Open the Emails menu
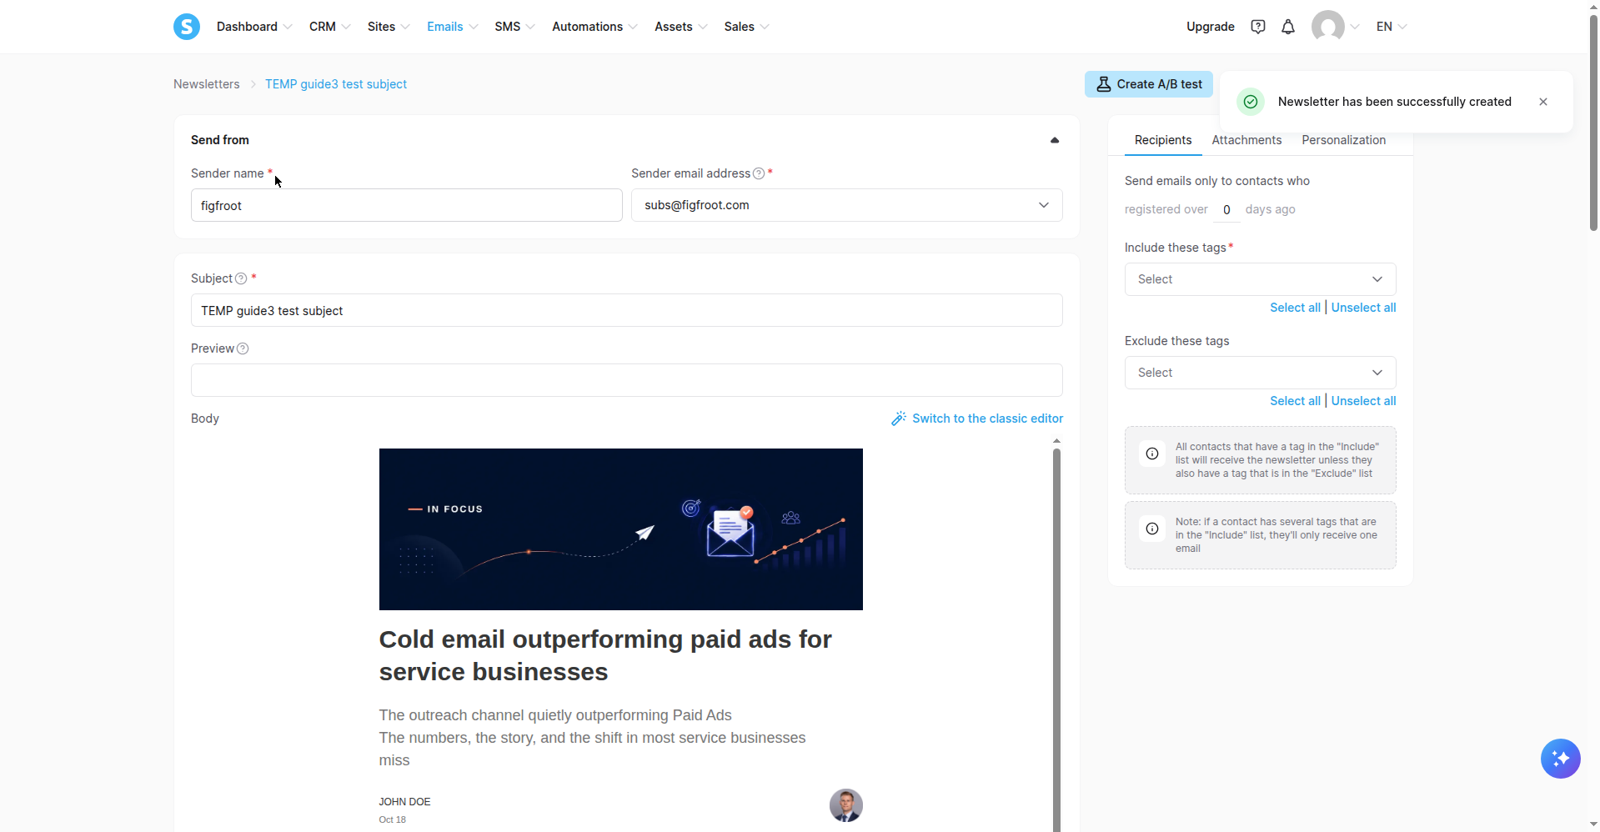Image resolution: width=1600 pixels, height=832 pixels. [x=452, y=27]
